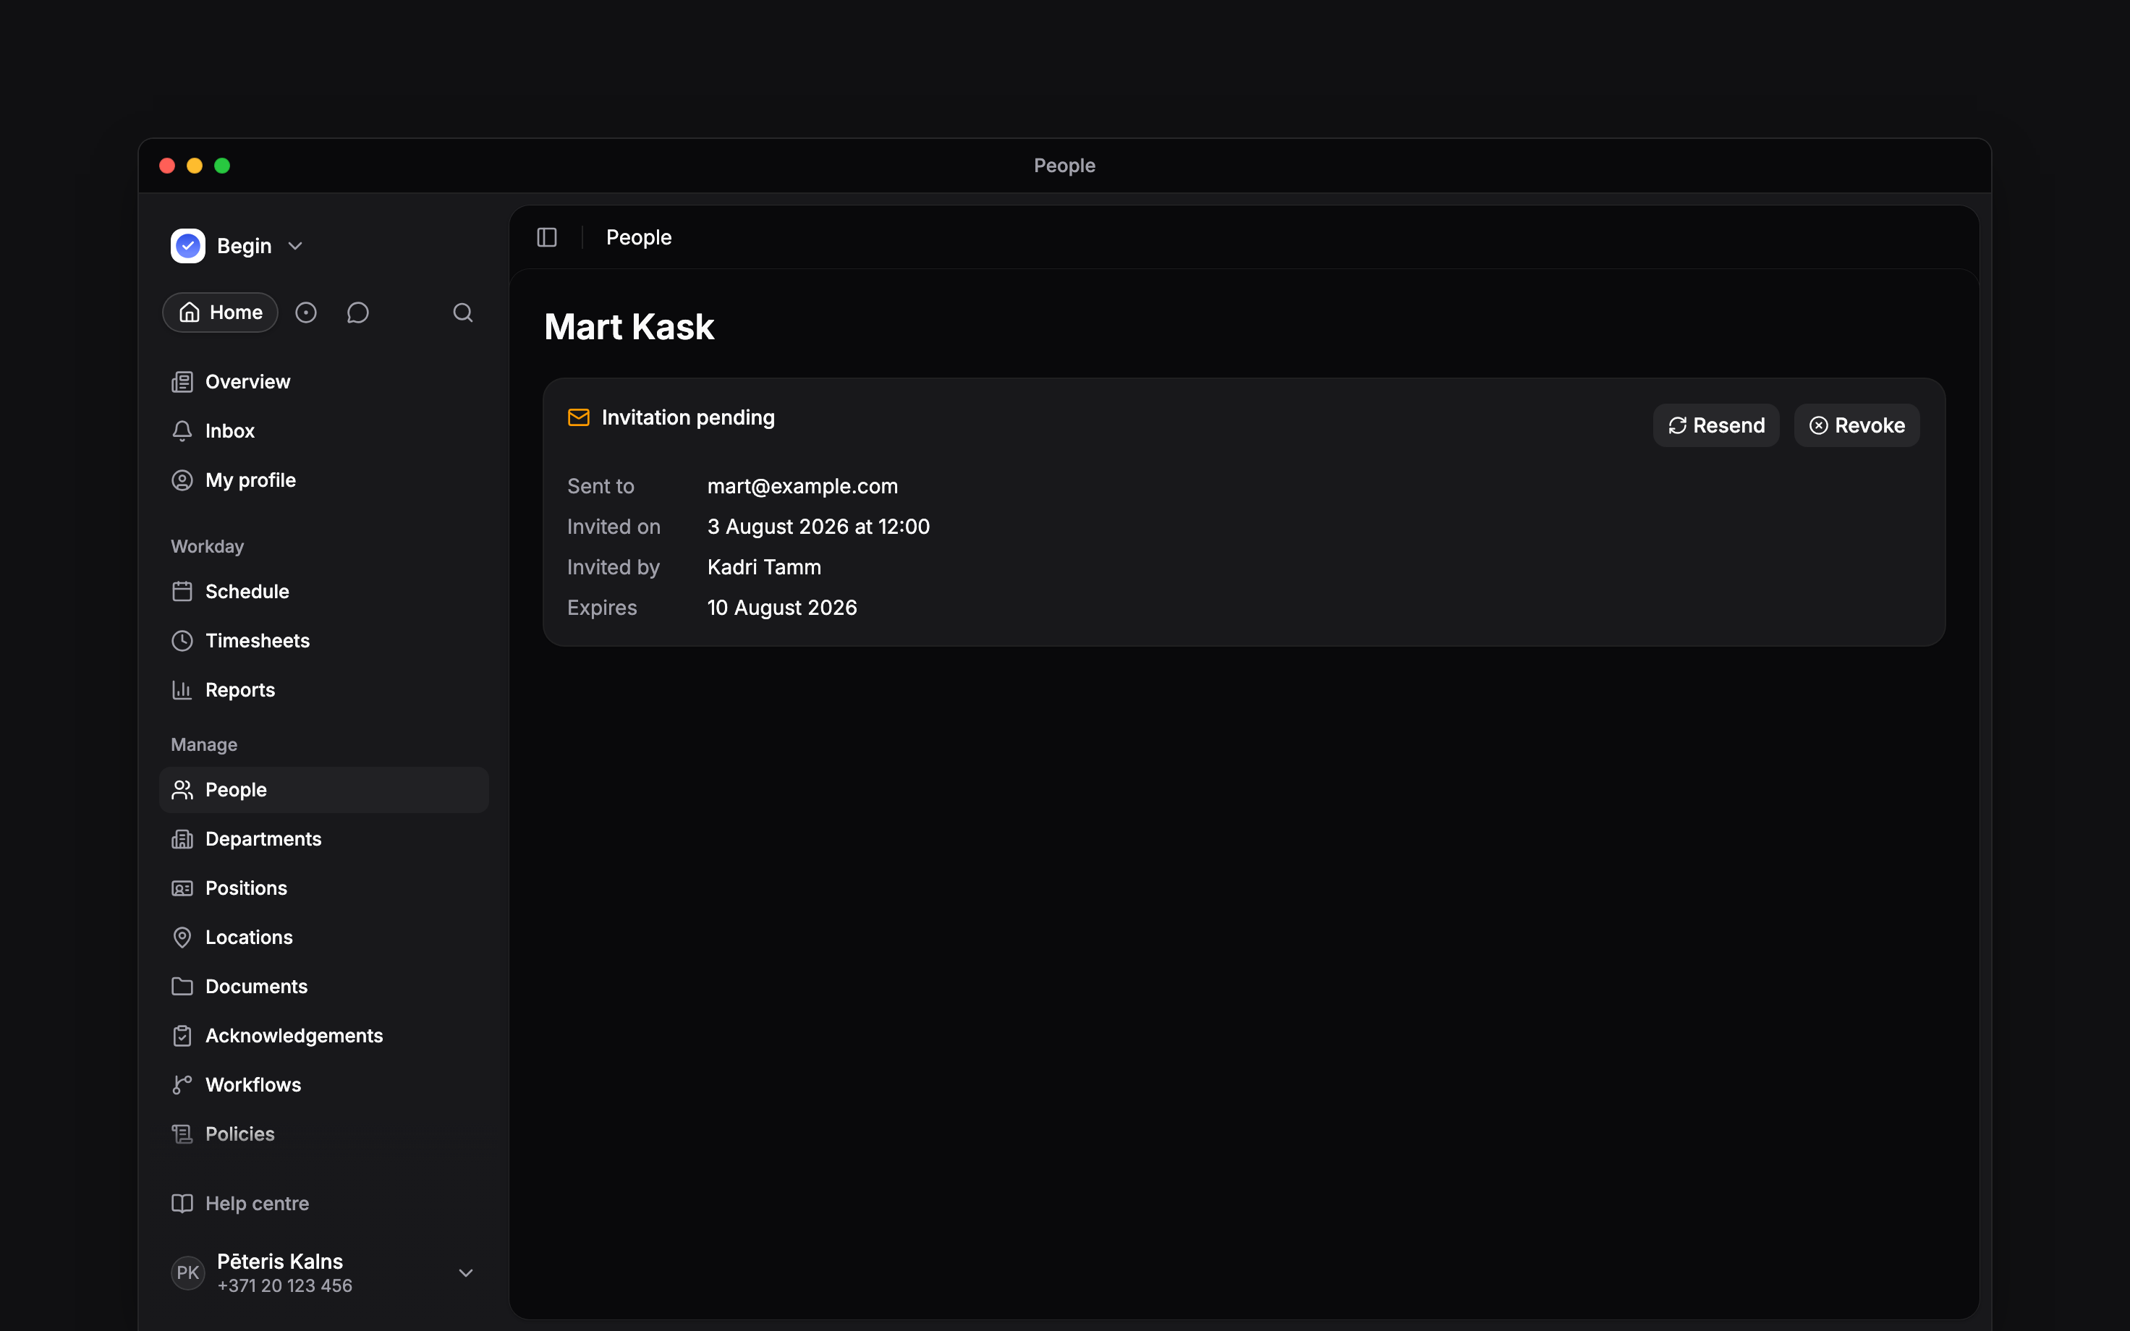2130x1331 pixels.
Task: Go to My profile
Action: coord(323,480)
